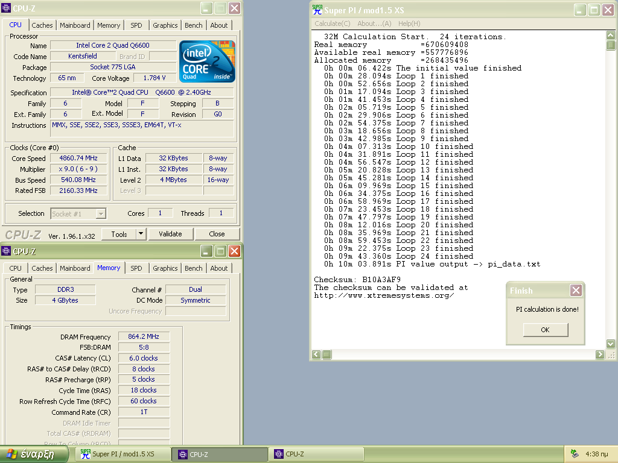Click the Multiplier value x 9.0 (6 - 9)
Screen dimensions: 618x463
78,169
